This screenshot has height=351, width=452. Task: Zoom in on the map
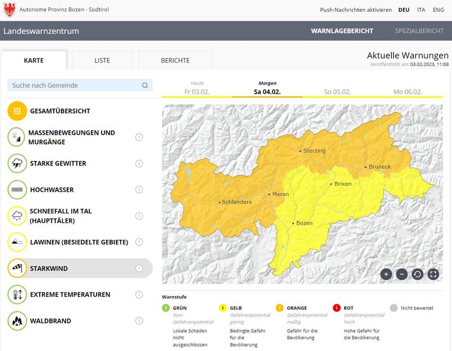[x=386, y=274]
